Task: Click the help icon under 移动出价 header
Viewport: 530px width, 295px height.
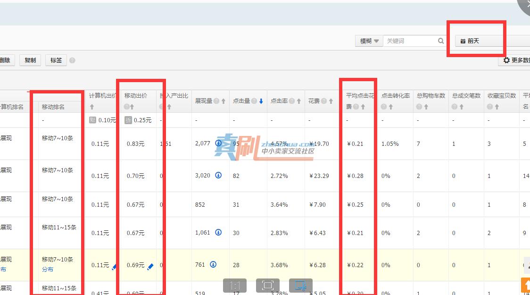Action: pos(127,107)
